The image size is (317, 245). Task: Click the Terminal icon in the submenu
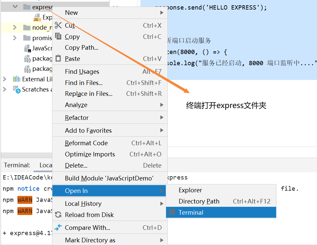tap(172, 212)
